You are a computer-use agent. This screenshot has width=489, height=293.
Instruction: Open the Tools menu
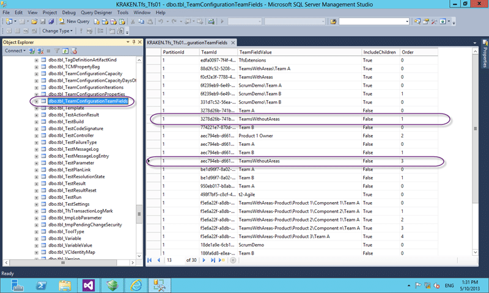pos(123,12)
